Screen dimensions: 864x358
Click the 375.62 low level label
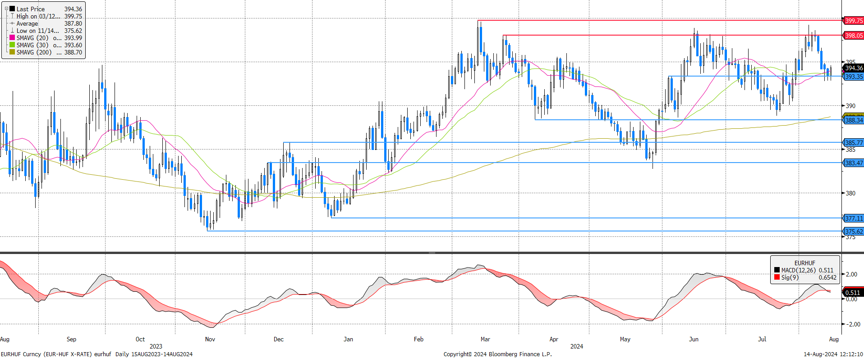853,231
